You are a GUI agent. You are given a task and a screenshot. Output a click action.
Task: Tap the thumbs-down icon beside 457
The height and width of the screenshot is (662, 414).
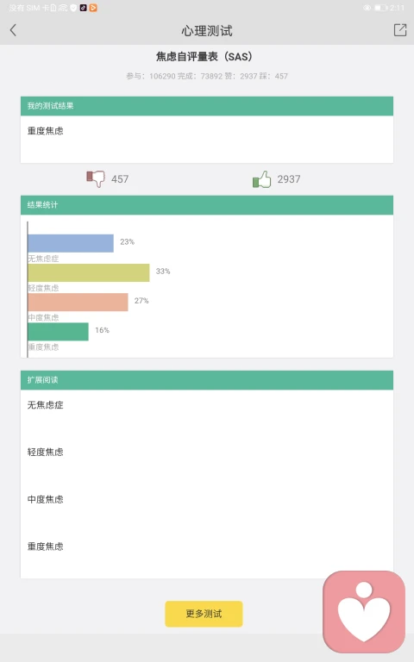point(96,179)
